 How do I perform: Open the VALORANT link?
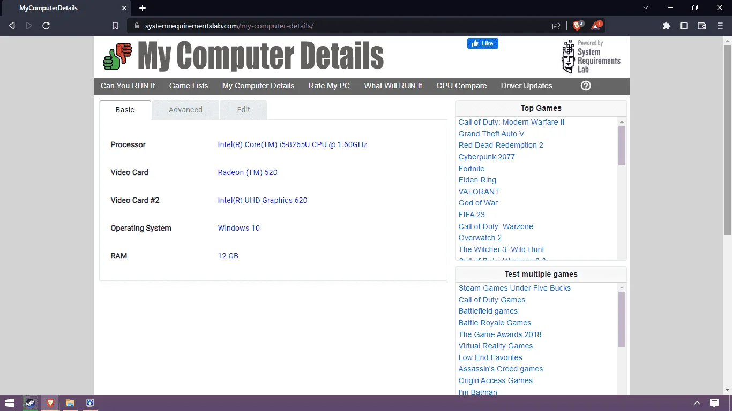(x=479, y=192)
